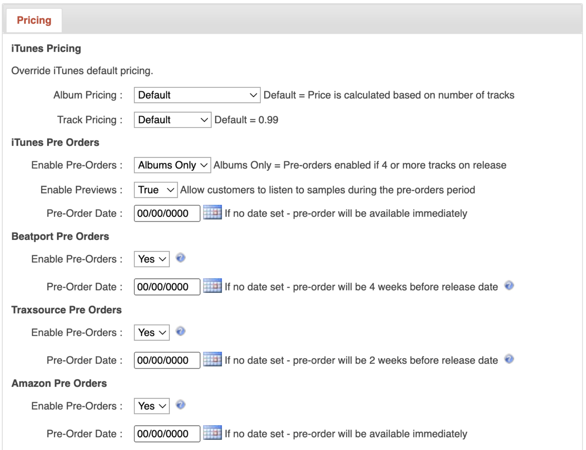Screen dimensions: 586x450
Task: Click help icon after Traxsource 2 weeks note
Action: tap(509, 359)
